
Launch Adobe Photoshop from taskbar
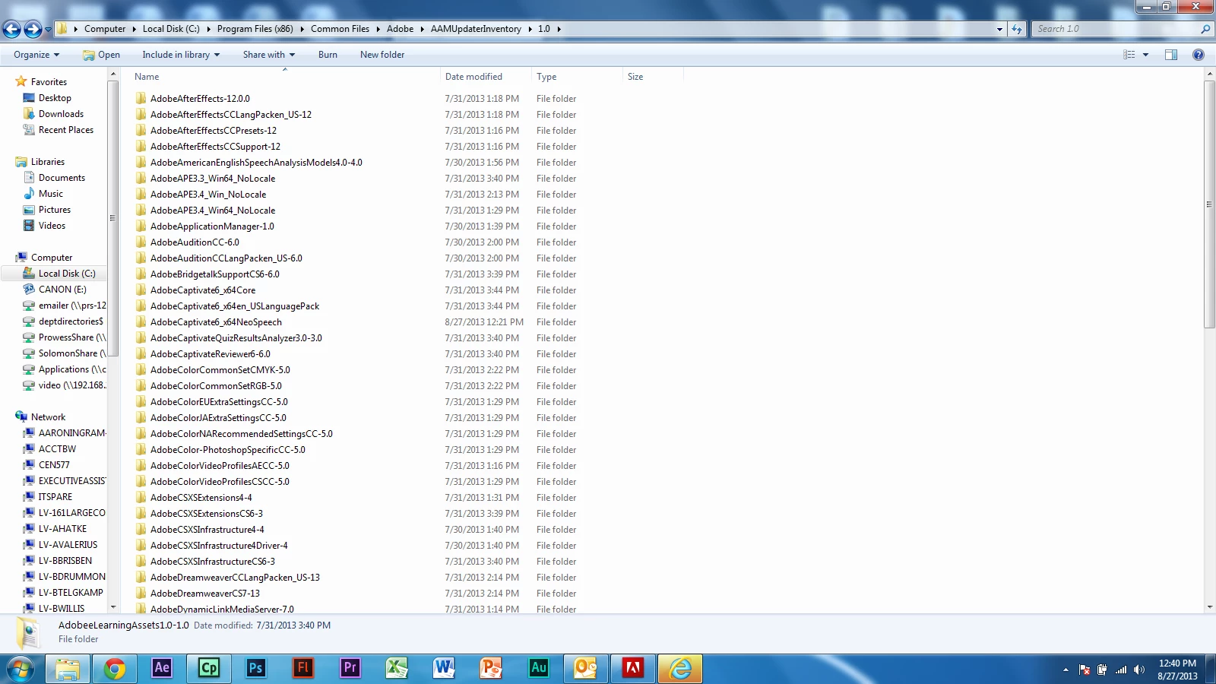(256, 669)
